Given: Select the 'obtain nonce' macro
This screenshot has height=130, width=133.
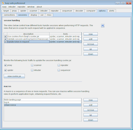Looking at the screenshot, I should coord(43,105).
